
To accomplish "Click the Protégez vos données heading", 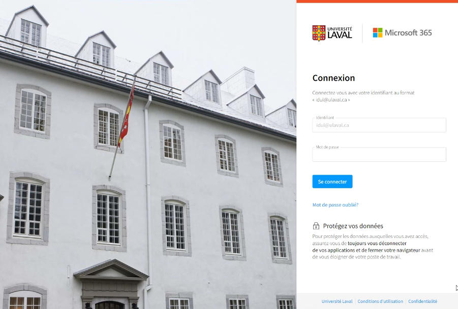I will click(x=353, y=226).
